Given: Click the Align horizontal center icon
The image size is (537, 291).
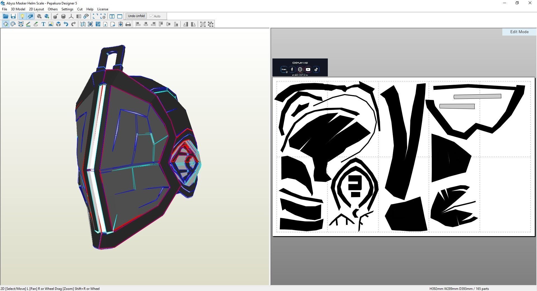Looking at the screenshot, I should tap(146, 24).
